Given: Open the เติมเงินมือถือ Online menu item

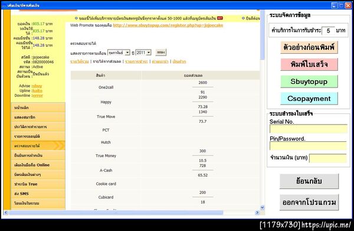Looking at the screenshot, I should (38, 165).
